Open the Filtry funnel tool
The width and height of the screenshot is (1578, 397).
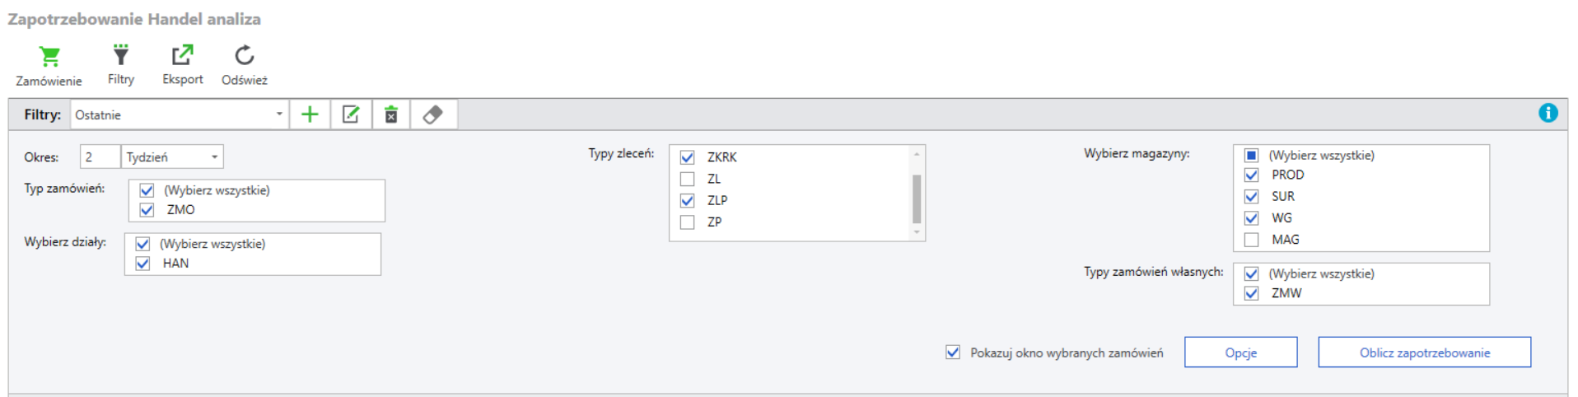pos(121,54)
